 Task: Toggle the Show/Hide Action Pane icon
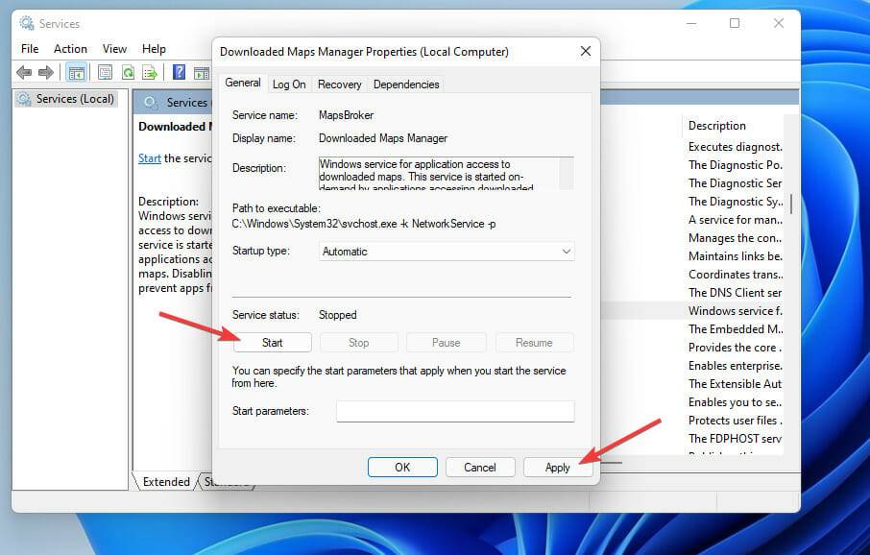click(x=203, y=72)
